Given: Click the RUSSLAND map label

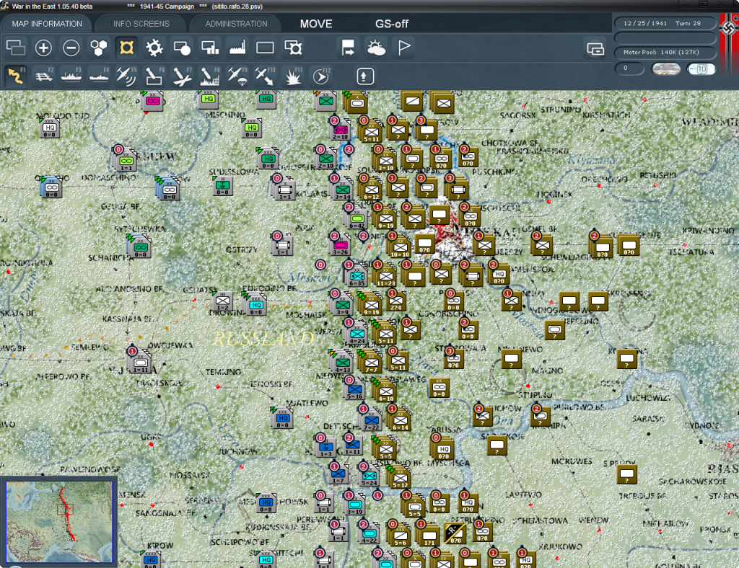Looking at the screenshot, I should pos(263,338).
